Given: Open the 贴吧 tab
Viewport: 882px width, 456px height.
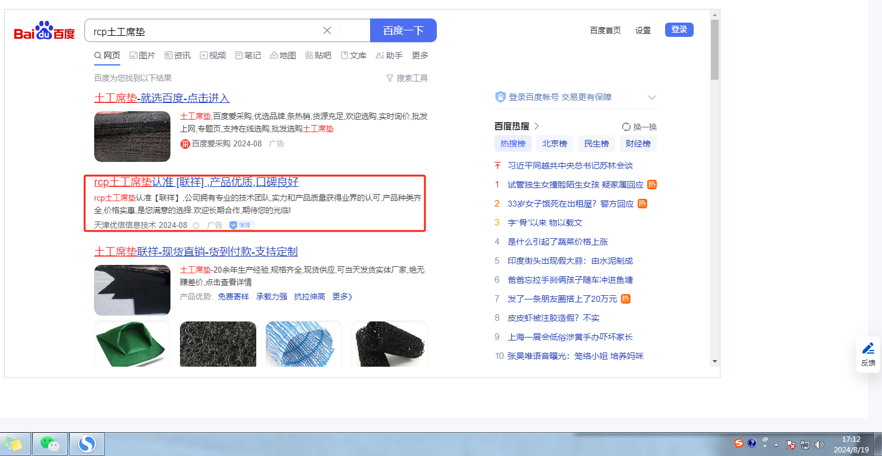Looking at the screenshot, I should pyautogui.click(x=318, y=55).
